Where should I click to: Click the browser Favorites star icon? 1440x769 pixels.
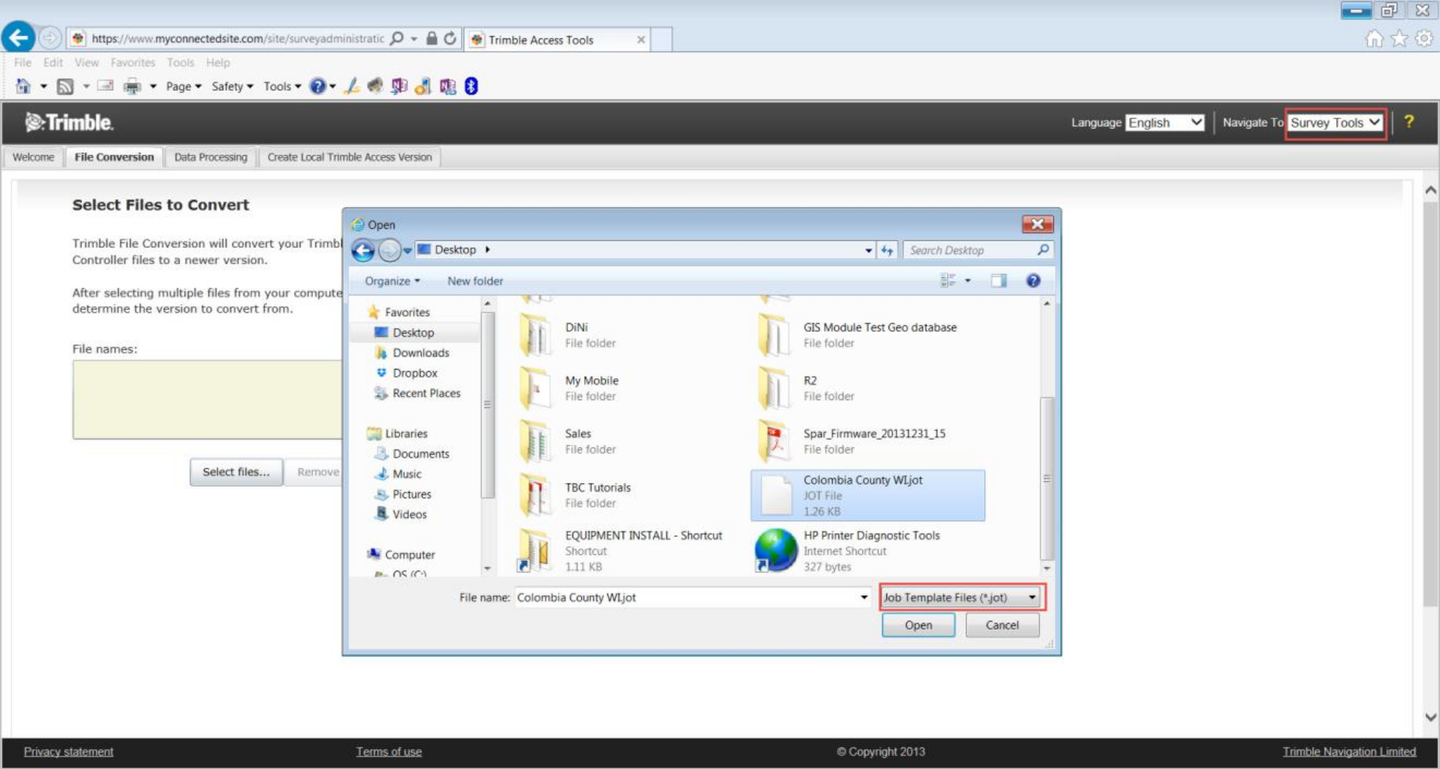[1399, 38]
